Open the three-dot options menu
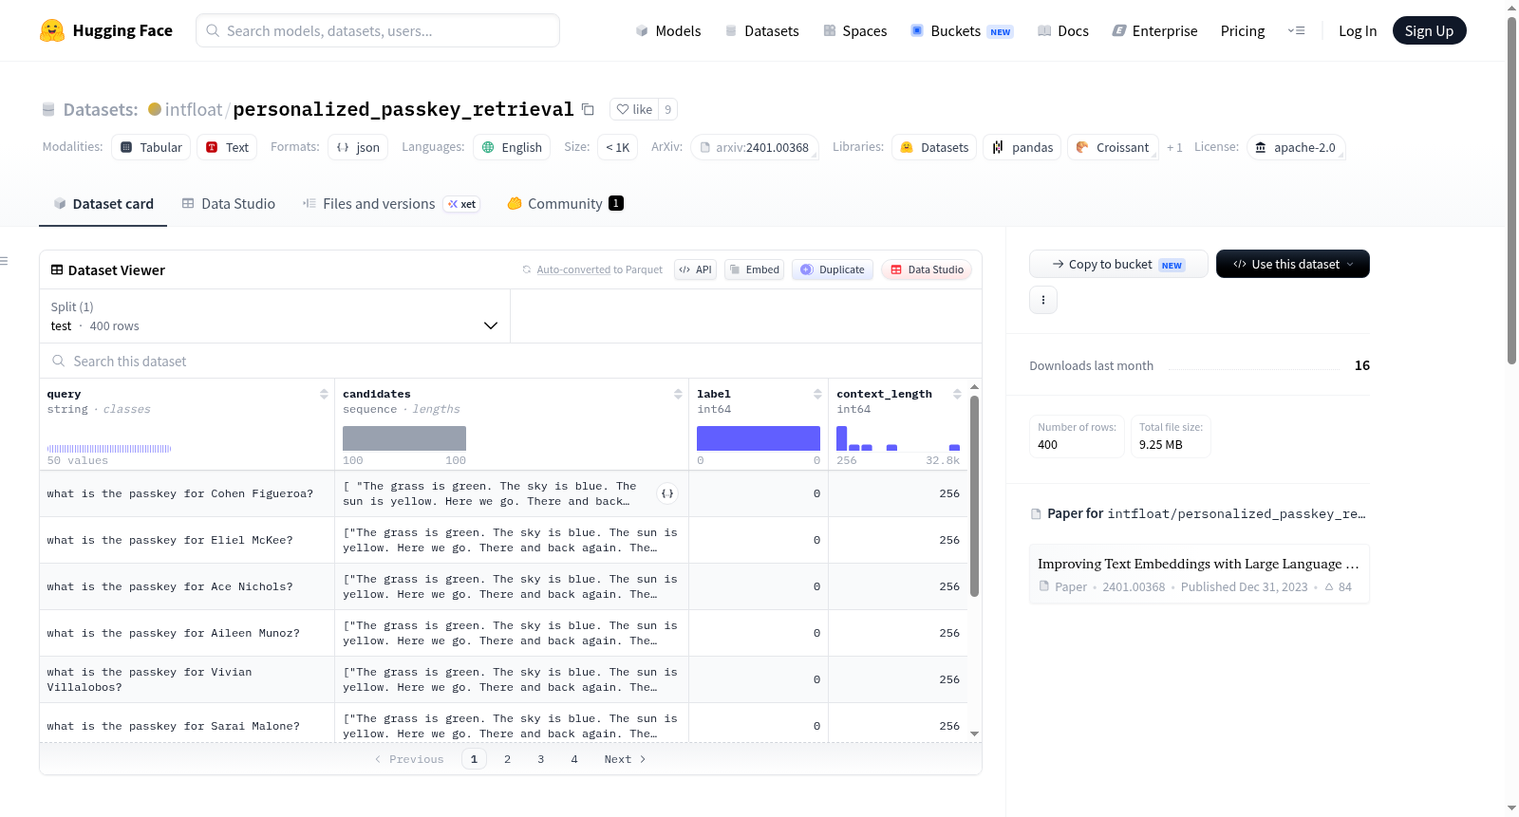Screen dimensions: 1519x817 pyautogui.click(x=1043, y=300)
